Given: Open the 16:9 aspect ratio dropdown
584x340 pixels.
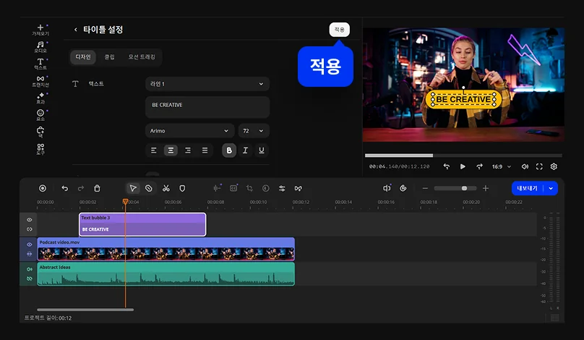Looking at the screenshot, I should (x=502, y=166).
